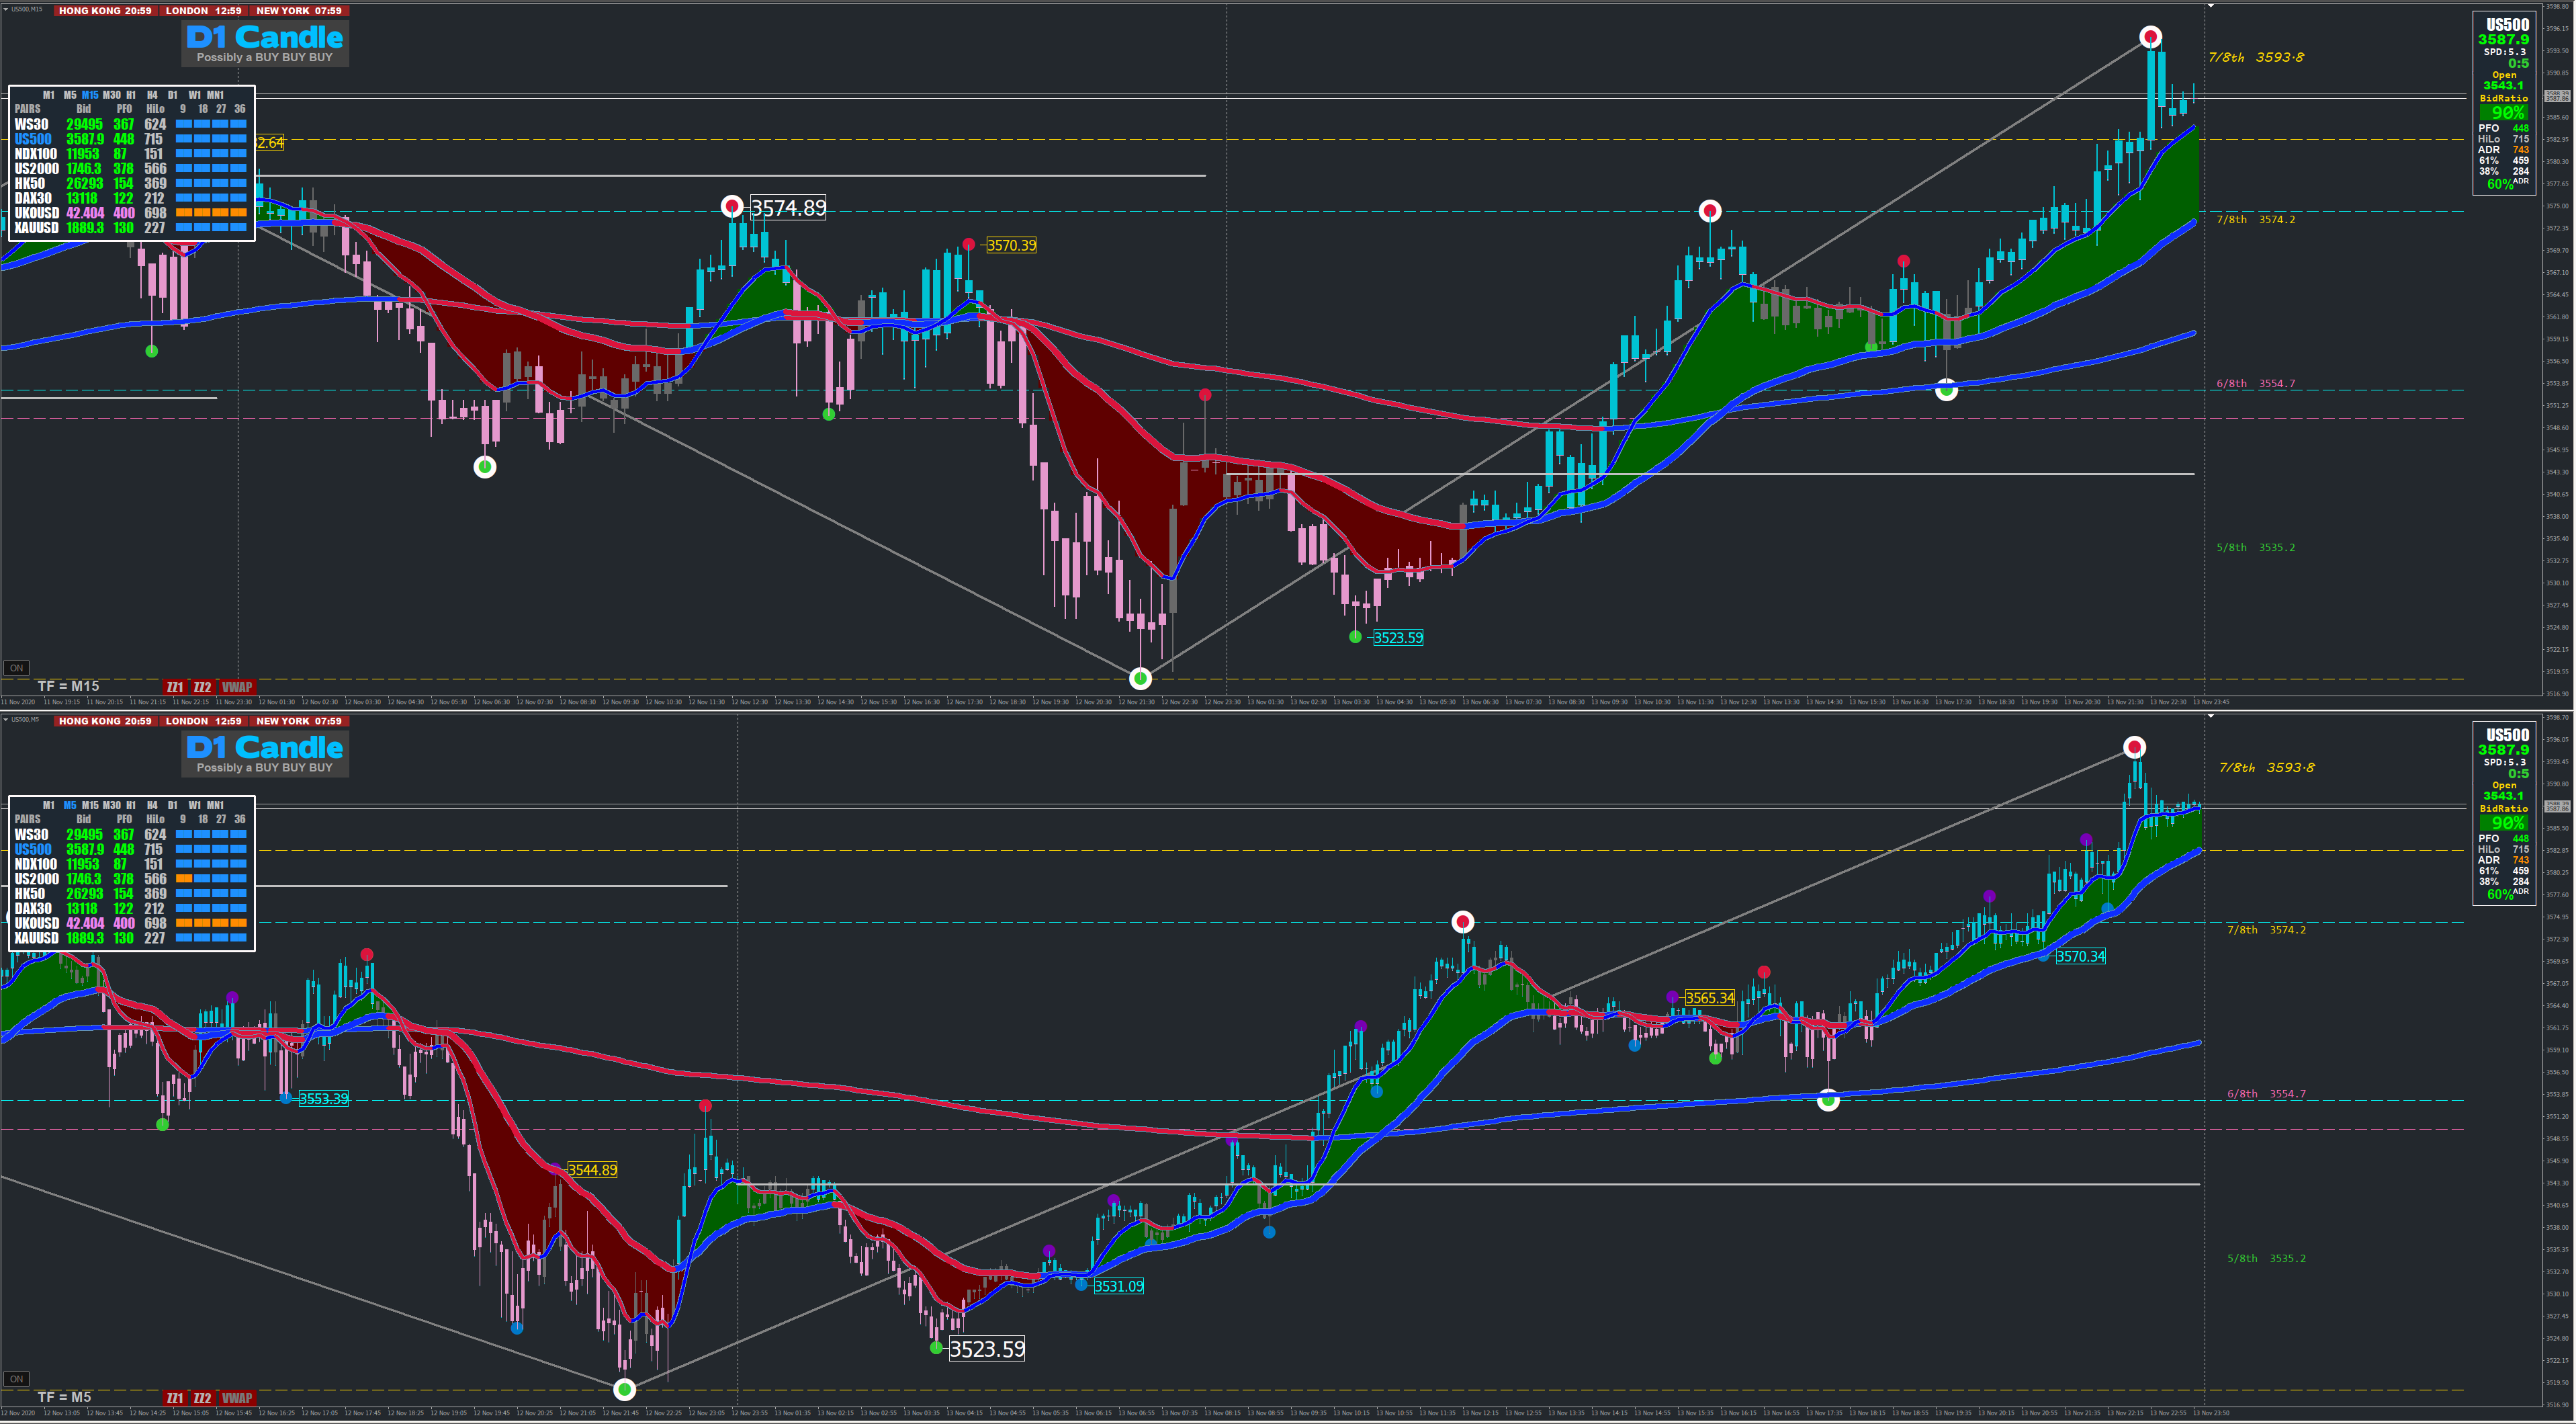Click red dot marker beside 3570.39 label
The image size is (2576, 1424).
[968, 244]
